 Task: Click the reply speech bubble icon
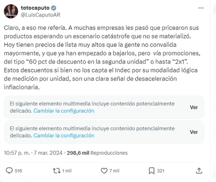pyautogui.click(x=10, y=171)
